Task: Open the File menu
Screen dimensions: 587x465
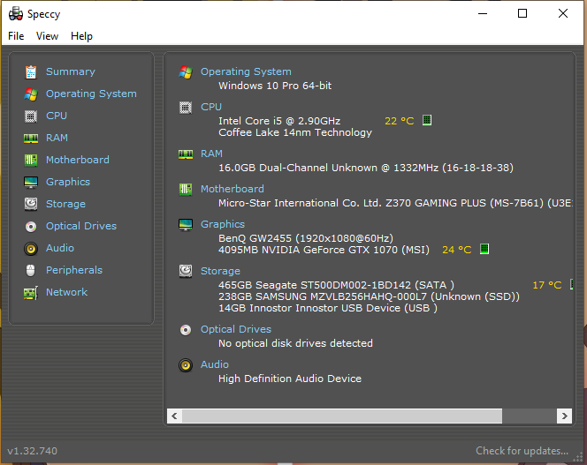Action: tap(16, 36)
